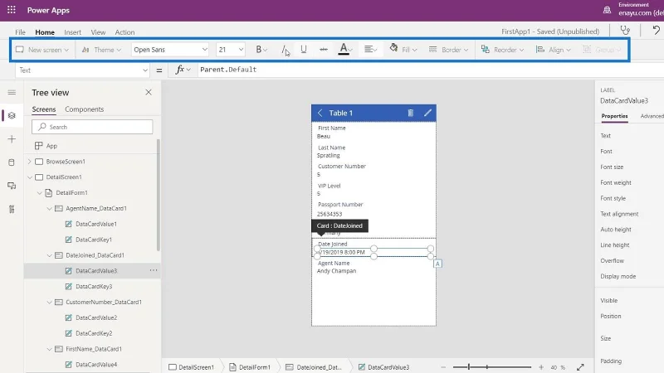Click the DetailScreen1 breadcrumb
Image resolution: width=664 pixels, height=373 pixels.
(x=192, y=367)
